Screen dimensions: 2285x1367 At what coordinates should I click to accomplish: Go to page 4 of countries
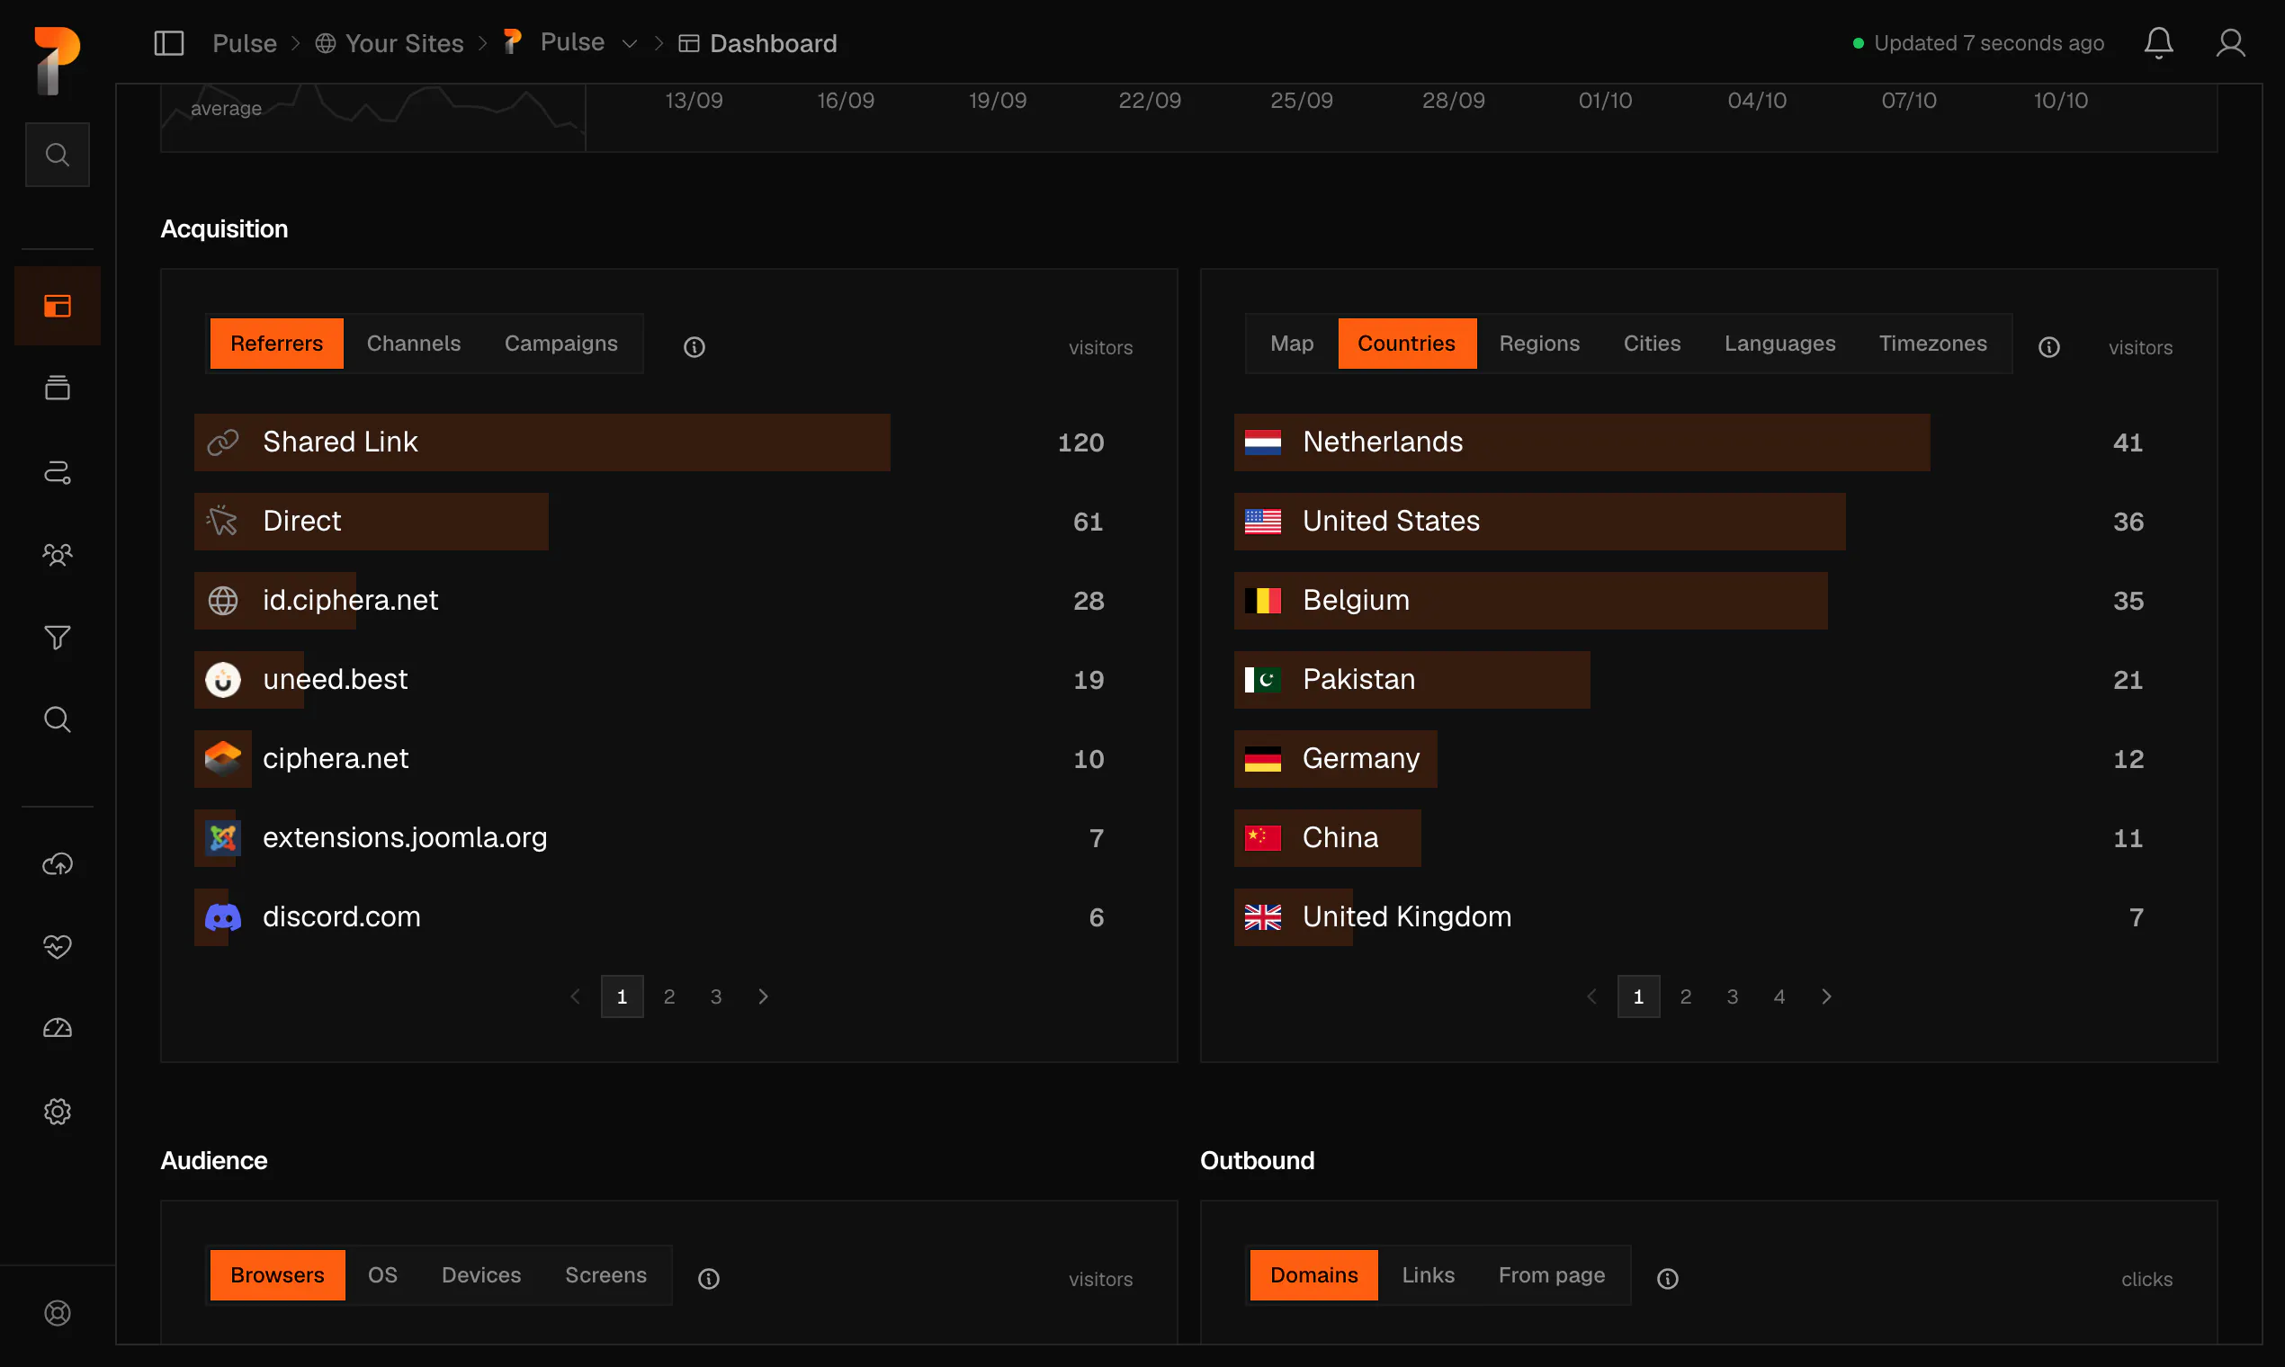(1779, 996)
